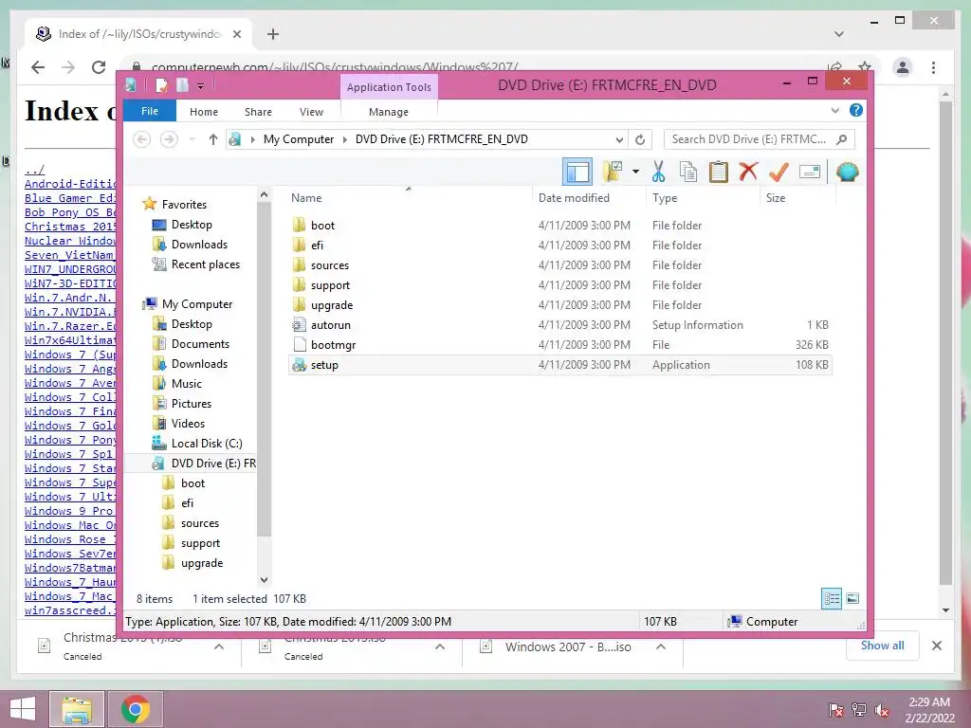This screenshot has height=728, width=971.
Task: Click the blue shell icon in the toolbar
Action: tap(847, 172)
